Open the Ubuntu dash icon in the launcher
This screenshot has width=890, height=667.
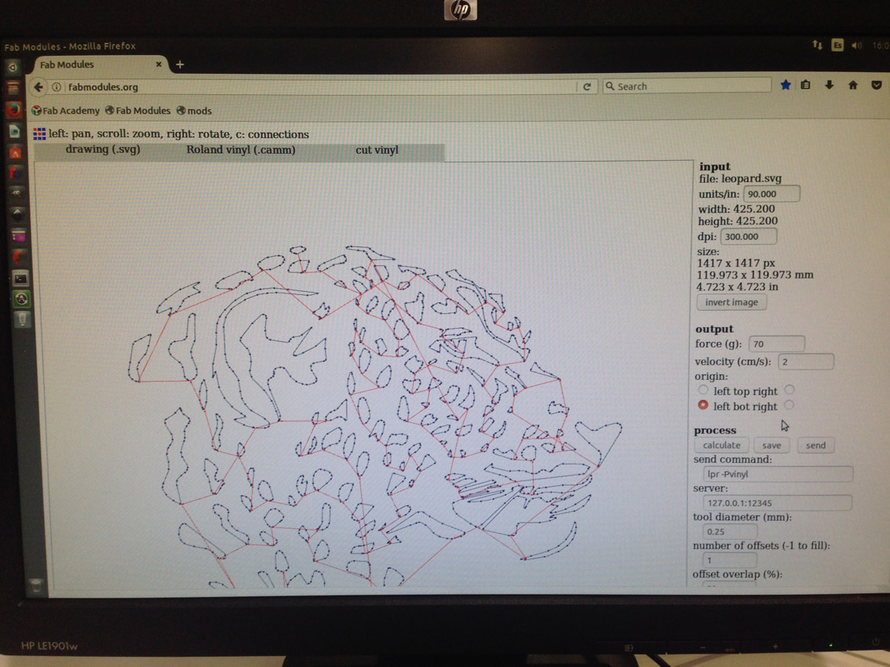pos(13,67)
